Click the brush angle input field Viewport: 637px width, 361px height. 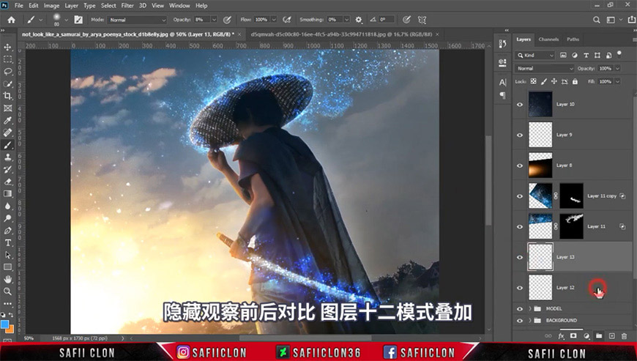pos(387,20)
